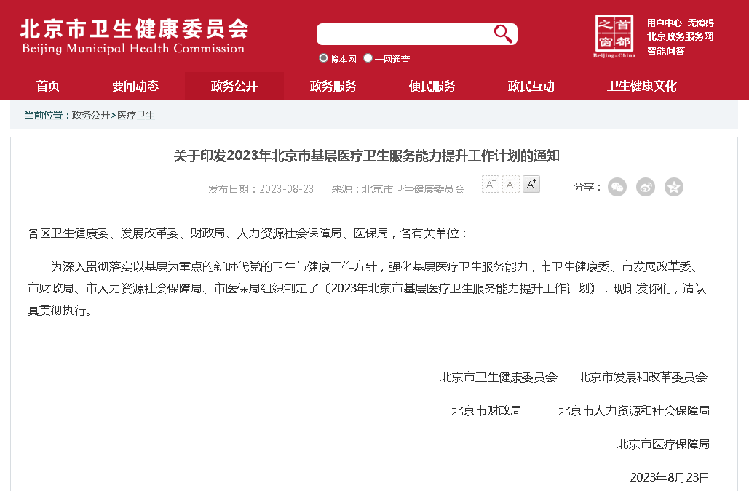The height and width of the screenshot is (491, 749).
Task: Click the notice title 关于印发2023年北京市基层医疗卫生服务能力提升工作计划的通知
Action: [x=366, y=156]
